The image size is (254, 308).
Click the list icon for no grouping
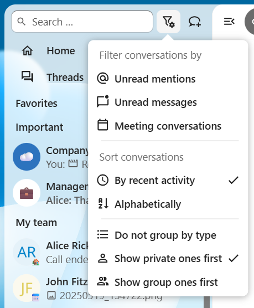(103, 234)
